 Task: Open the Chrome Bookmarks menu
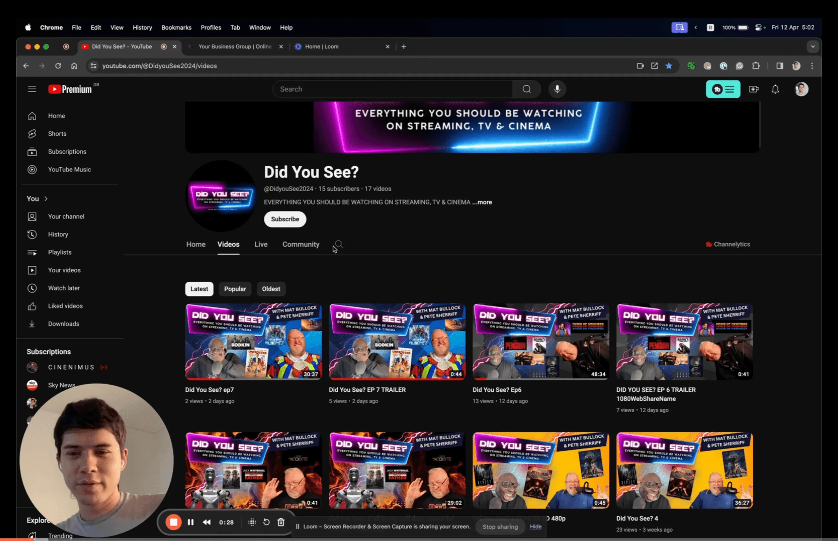pyautogui.click(x=176, y=27)
